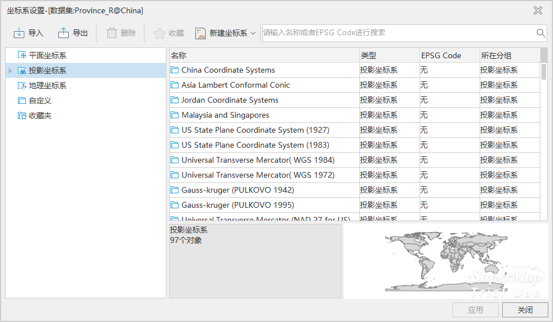Open the 自定义 node in tree

coord(40,100)
